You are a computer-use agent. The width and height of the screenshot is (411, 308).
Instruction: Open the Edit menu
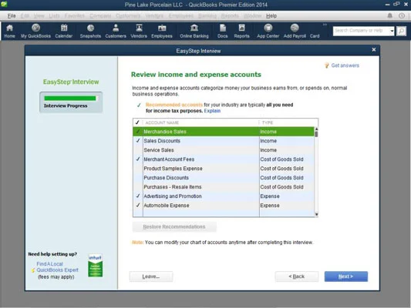25,15
